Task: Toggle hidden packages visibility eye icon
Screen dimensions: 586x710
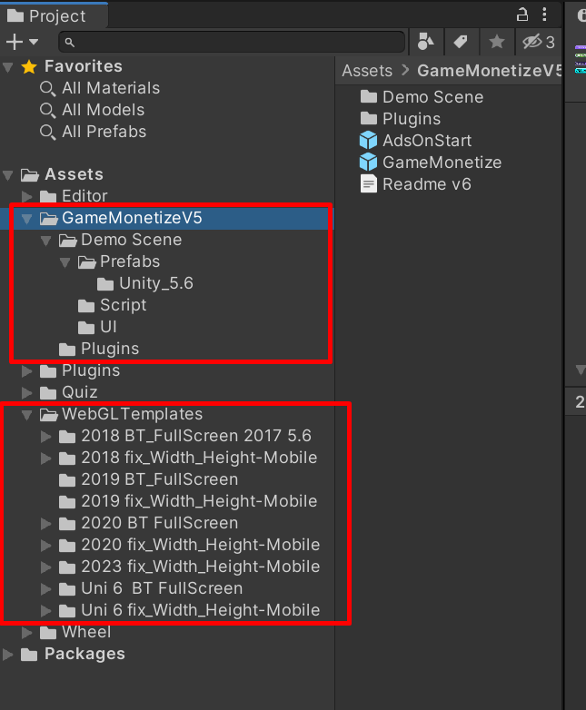Action: click(x=538, y=42)
